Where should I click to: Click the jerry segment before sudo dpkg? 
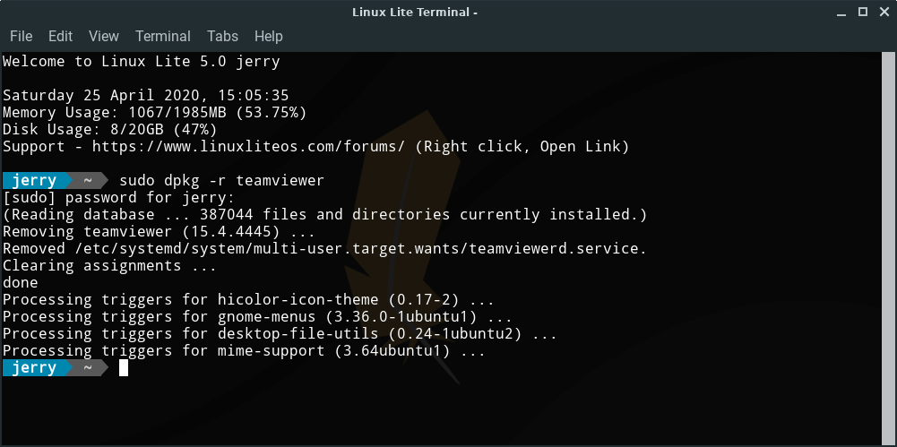(34, 181)
